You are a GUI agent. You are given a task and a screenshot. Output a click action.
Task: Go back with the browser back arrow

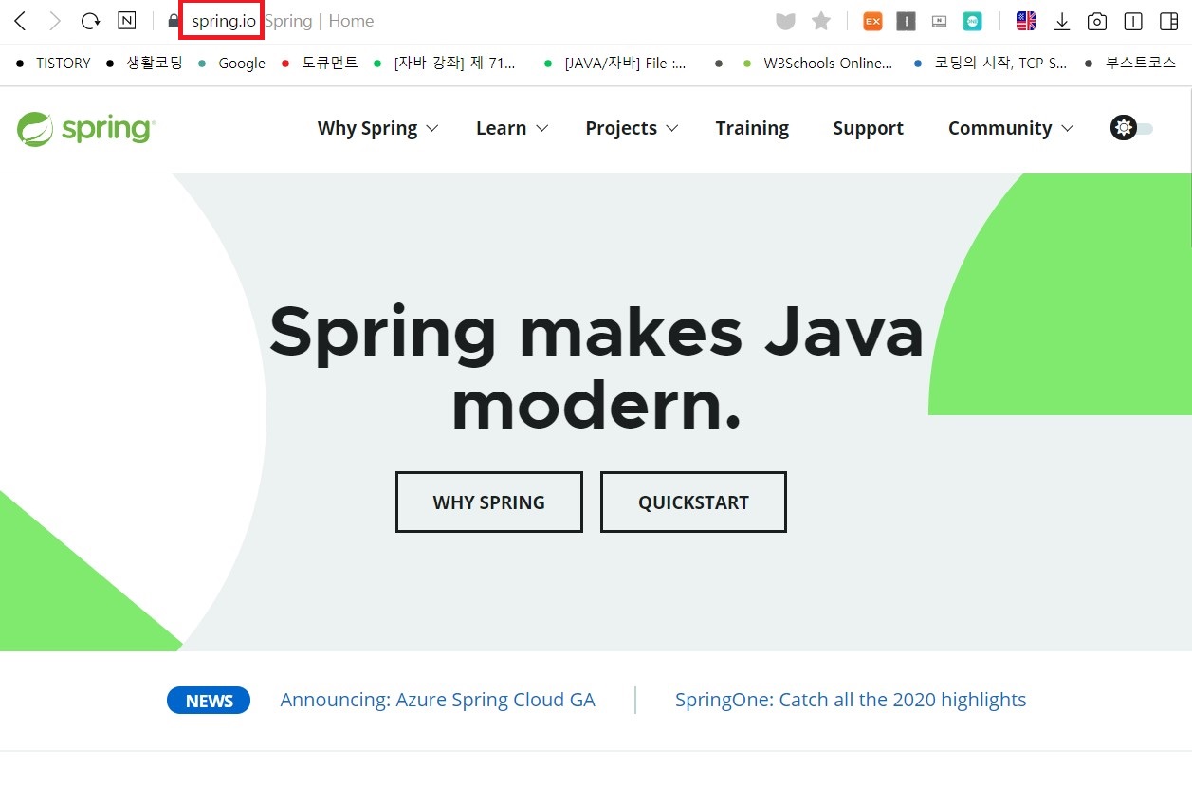tap(20, 21)
